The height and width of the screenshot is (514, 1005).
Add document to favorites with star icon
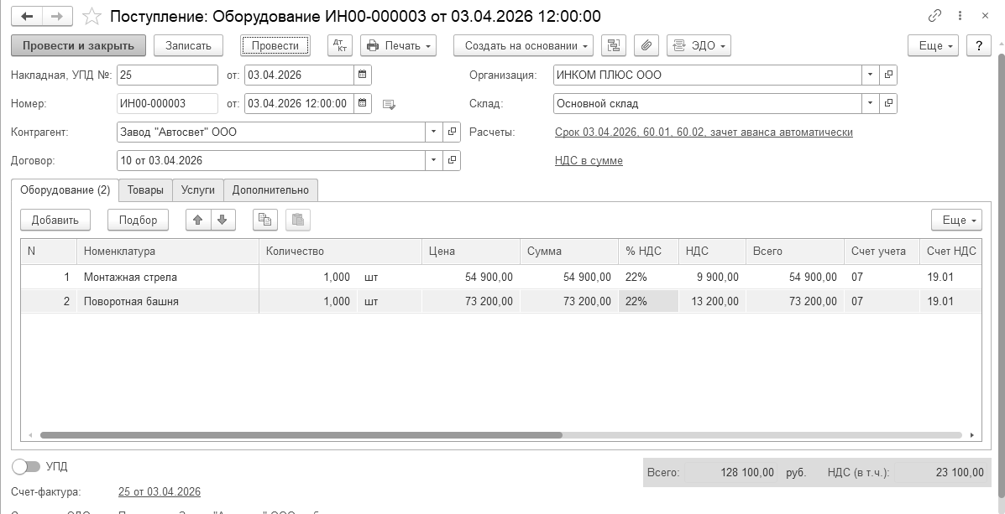click(x=92, y=16)
